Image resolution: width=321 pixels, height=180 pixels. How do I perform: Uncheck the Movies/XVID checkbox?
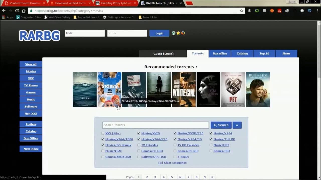pos(139,133)
